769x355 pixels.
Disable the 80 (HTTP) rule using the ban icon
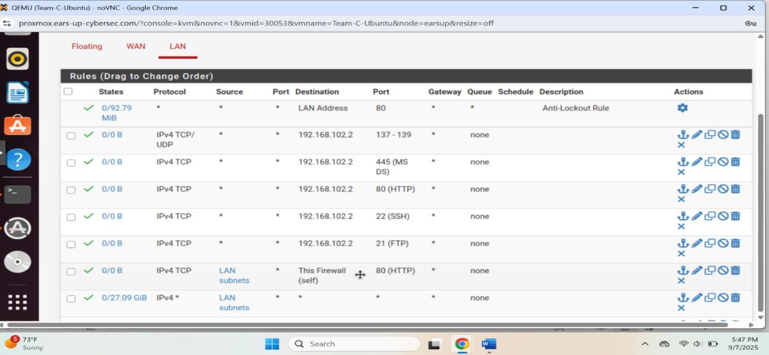[722, 189]
